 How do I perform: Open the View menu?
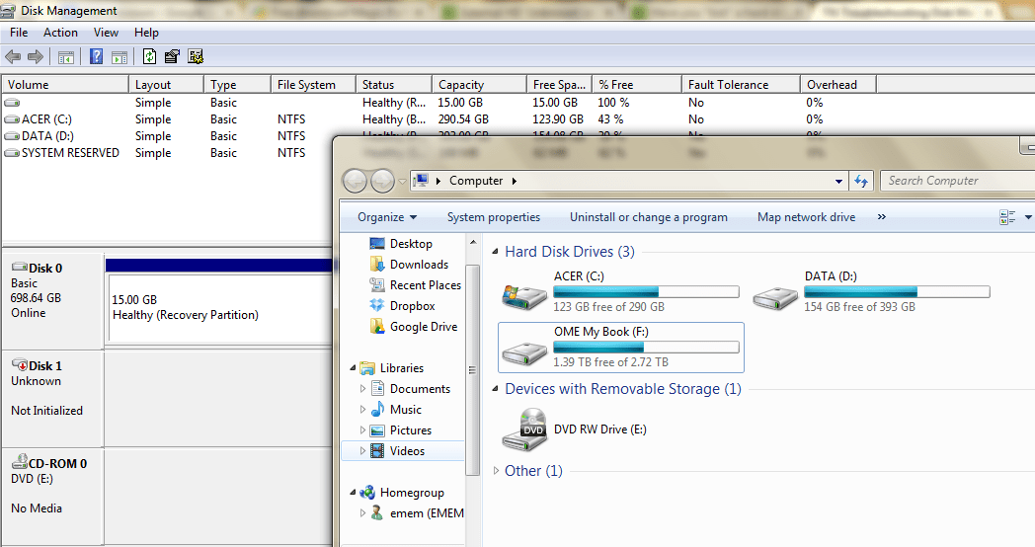pos(106,33)
